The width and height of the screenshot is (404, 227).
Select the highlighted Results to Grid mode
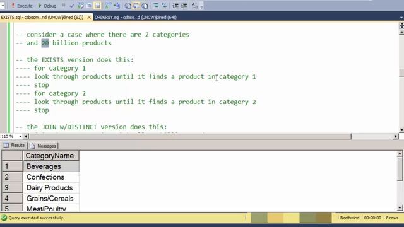pos(136,6)
